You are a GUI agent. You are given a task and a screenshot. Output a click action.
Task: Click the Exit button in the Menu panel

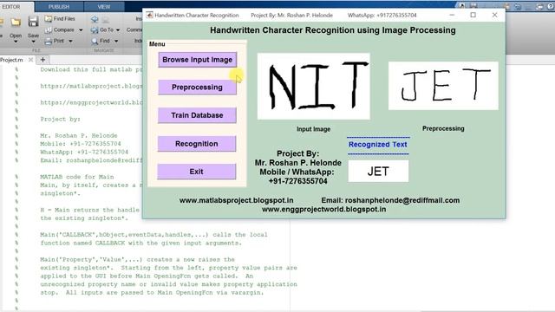197,172
